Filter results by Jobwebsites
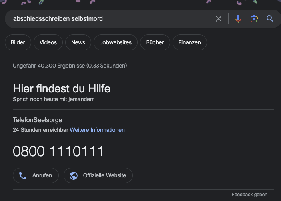Viewport: 281px width, 201px height. point(116,42)
